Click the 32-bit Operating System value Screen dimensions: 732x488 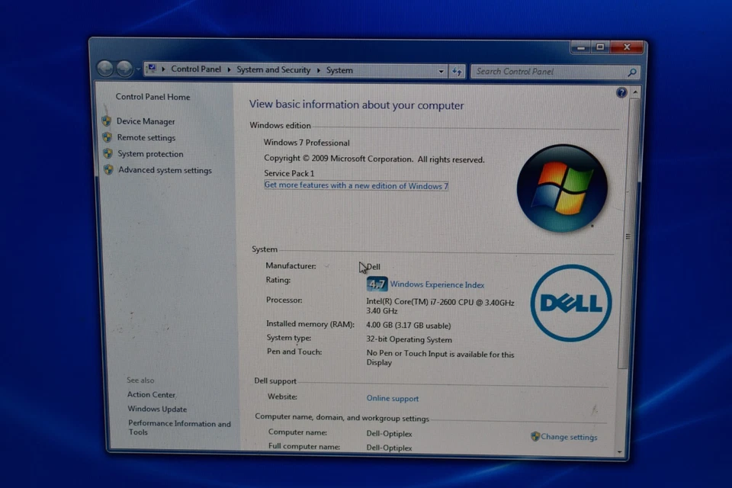click(409, 339)
